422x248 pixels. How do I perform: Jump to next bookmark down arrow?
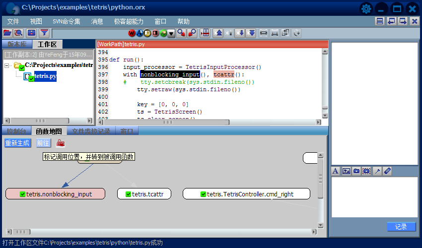pyautogui.click(x=239, y=33)
